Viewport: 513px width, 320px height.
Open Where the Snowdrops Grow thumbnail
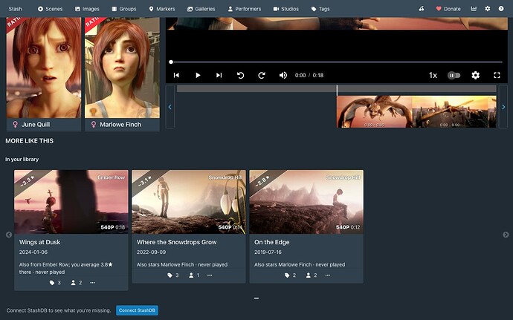coord(189,202)
